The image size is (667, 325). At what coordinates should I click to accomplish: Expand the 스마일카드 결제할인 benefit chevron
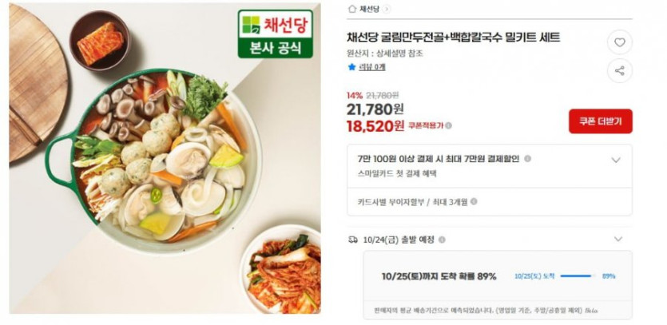pos(616,160)
